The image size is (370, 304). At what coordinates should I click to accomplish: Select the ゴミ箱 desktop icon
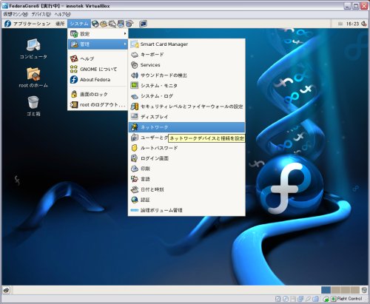pos(33,106)
